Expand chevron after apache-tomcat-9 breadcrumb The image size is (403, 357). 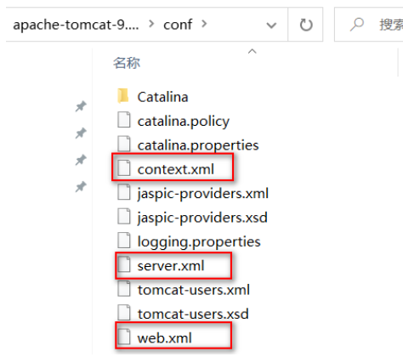click(x=151, y=24)
